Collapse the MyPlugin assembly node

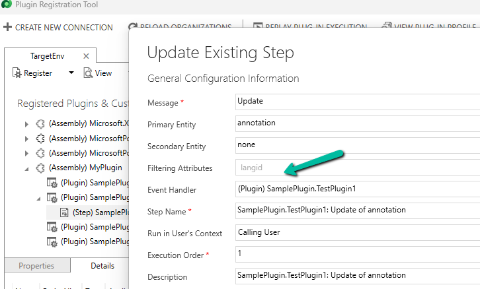pyautogui.click(x=26, y=168)
